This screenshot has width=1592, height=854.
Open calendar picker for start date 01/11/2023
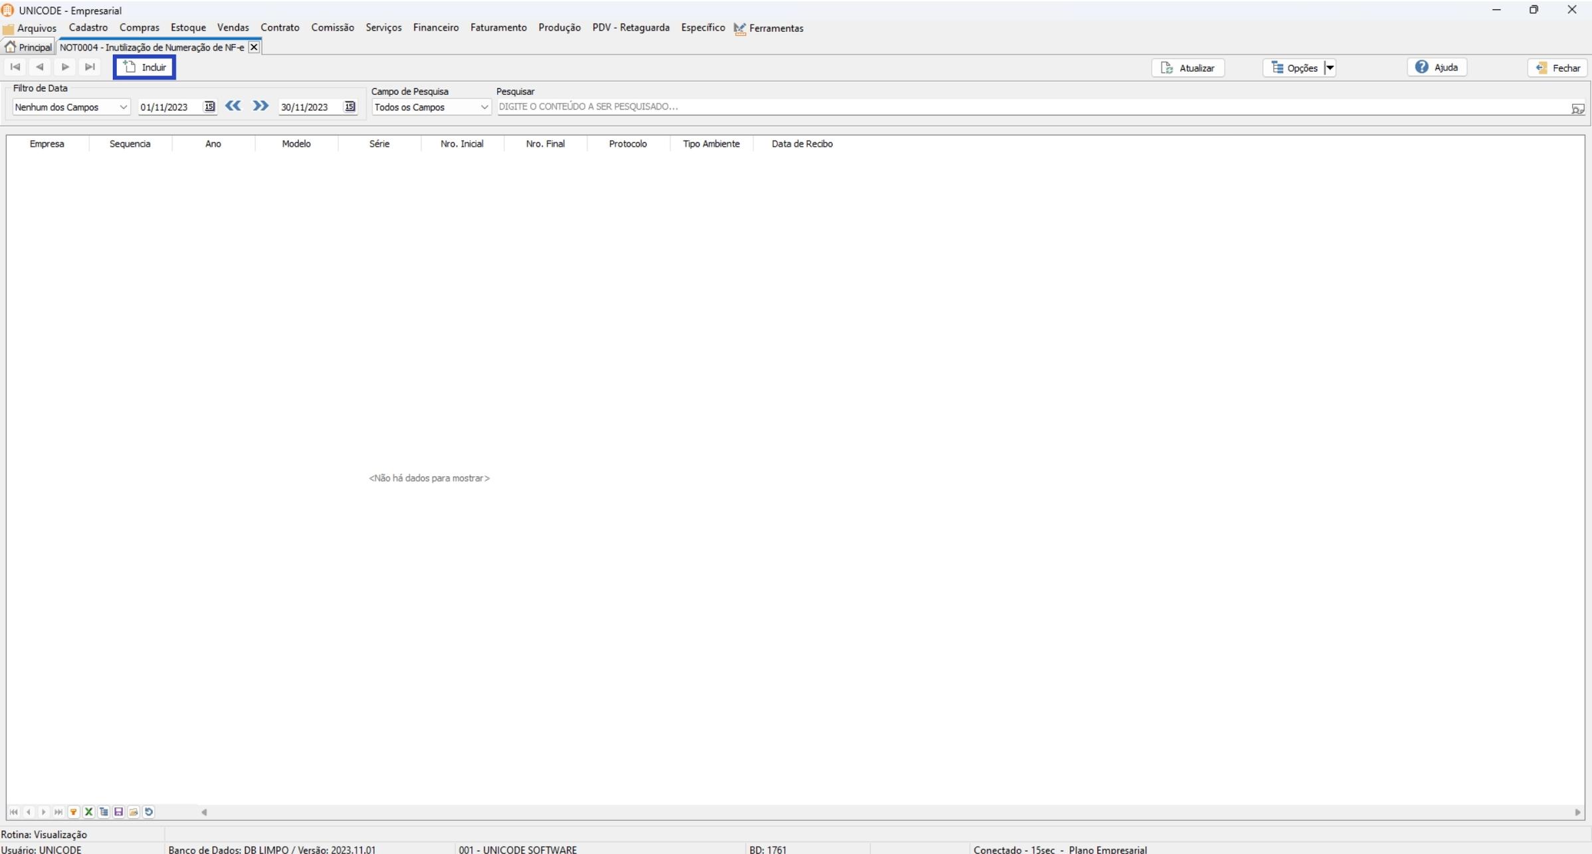coord(209,106)
